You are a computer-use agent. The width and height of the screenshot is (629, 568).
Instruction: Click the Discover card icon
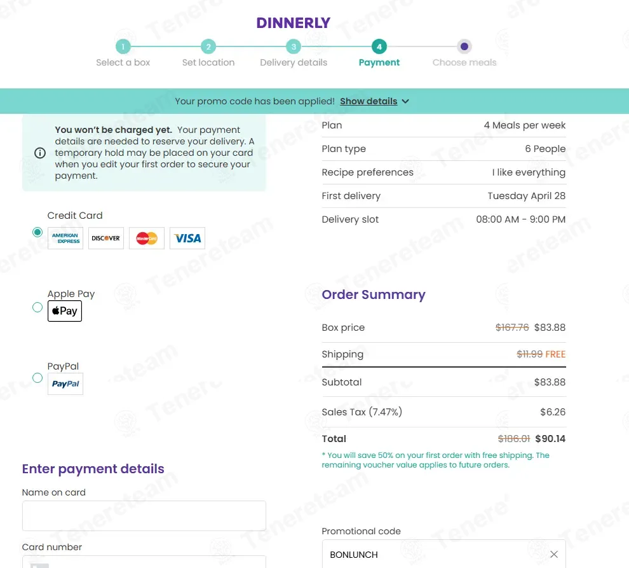(x=106, y=239)
